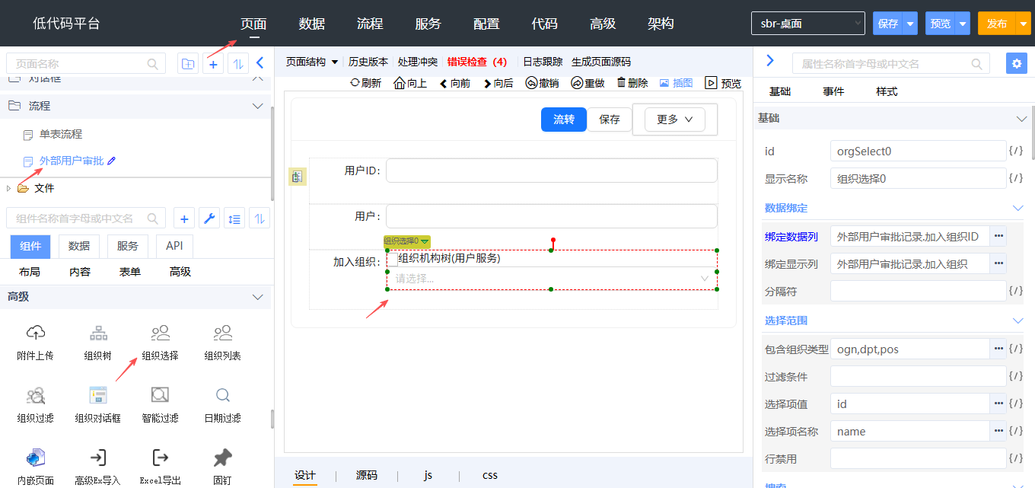Click the new folder icon in page panel
The height and width of the screenshot is (488, 1035).
pyautogui.click(x=187, y=64)
